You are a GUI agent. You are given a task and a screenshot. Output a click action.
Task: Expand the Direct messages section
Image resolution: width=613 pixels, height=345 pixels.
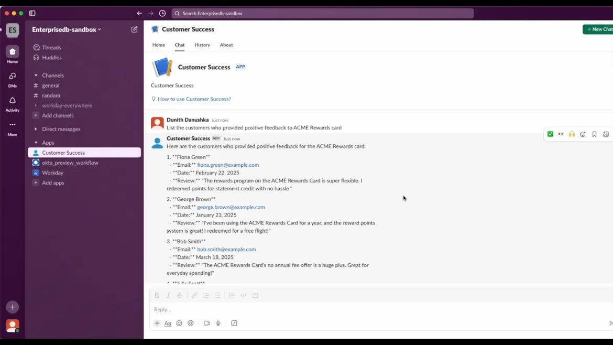(x=36, y=129)
